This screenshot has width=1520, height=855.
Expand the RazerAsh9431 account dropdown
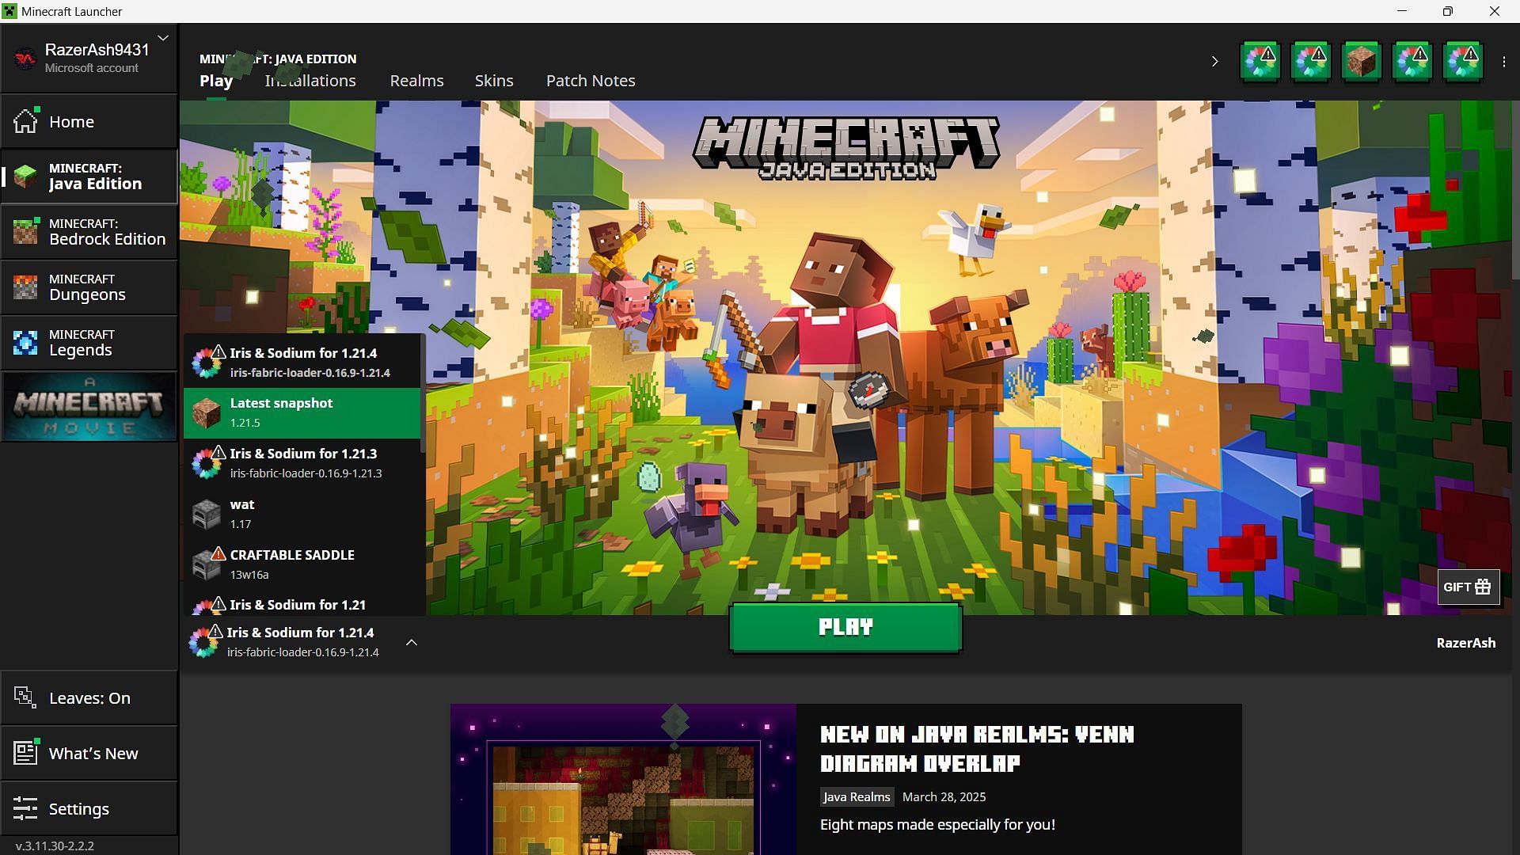[x=162, y=38]
